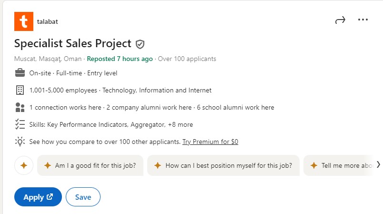
Task: Show the +8 more skills text
Action: 180,124
